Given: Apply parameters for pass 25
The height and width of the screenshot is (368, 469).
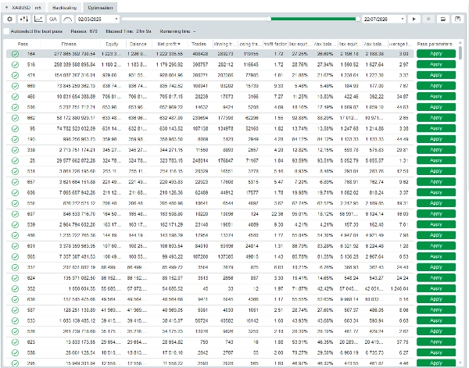Looking at the screenshot, I should pos(436,160).
